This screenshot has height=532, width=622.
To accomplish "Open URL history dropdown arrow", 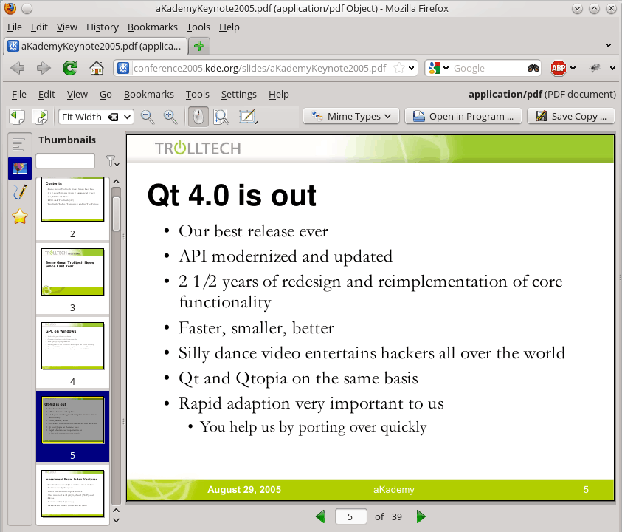I will [x=412, y=68].
